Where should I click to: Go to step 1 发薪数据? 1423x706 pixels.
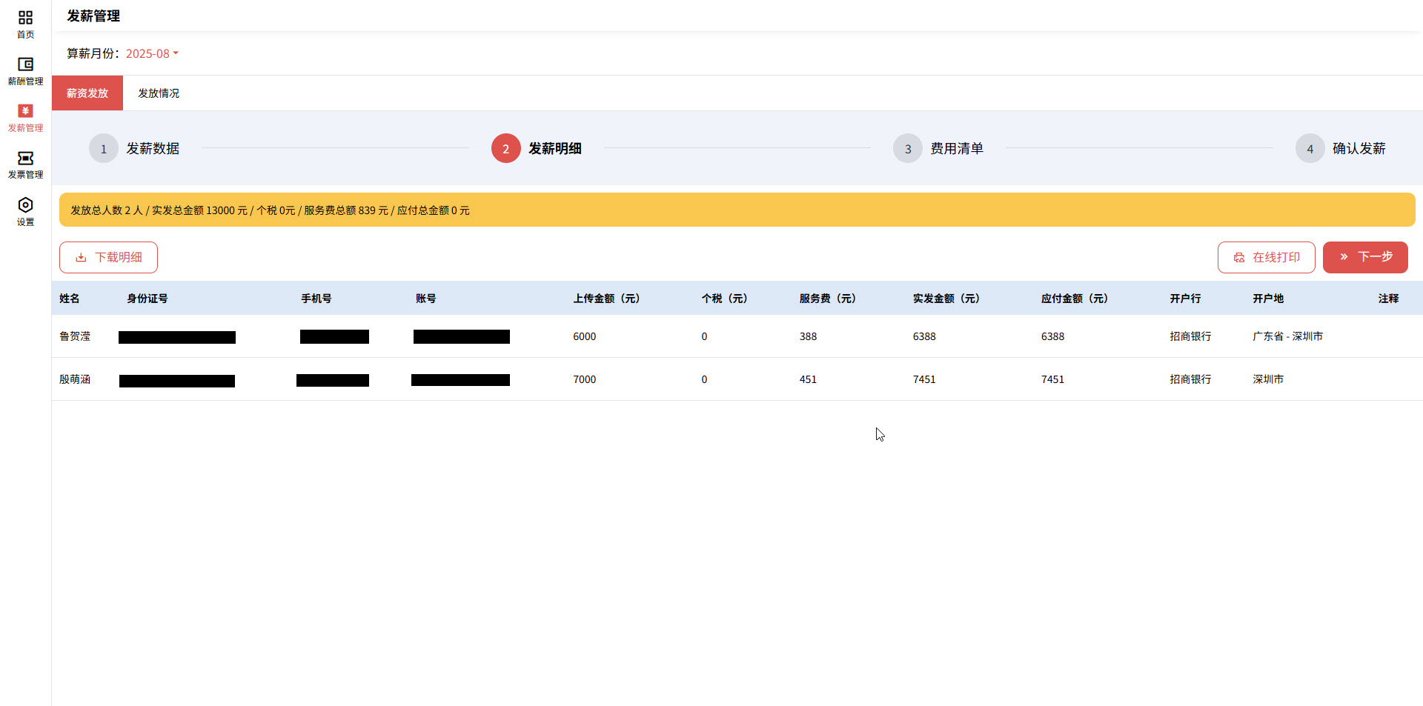104,149
